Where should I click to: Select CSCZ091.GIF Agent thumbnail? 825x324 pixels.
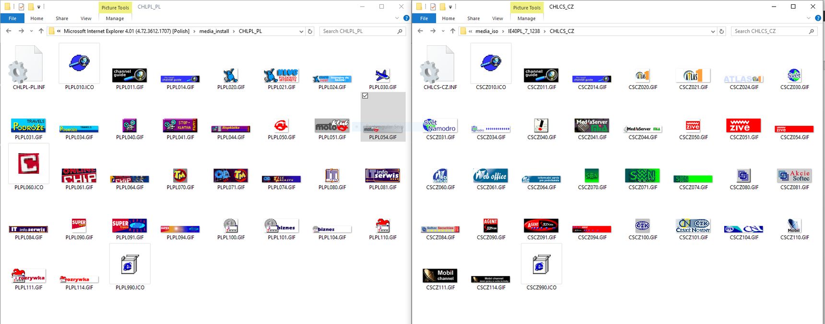(541, 225)
